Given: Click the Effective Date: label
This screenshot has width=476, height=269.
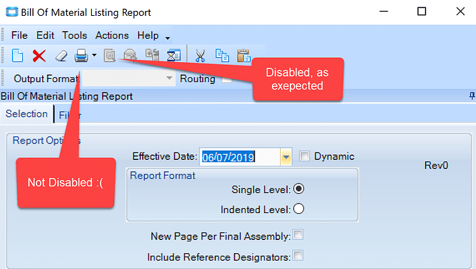Looking at the screenshot, I should [x=165, y=157].
